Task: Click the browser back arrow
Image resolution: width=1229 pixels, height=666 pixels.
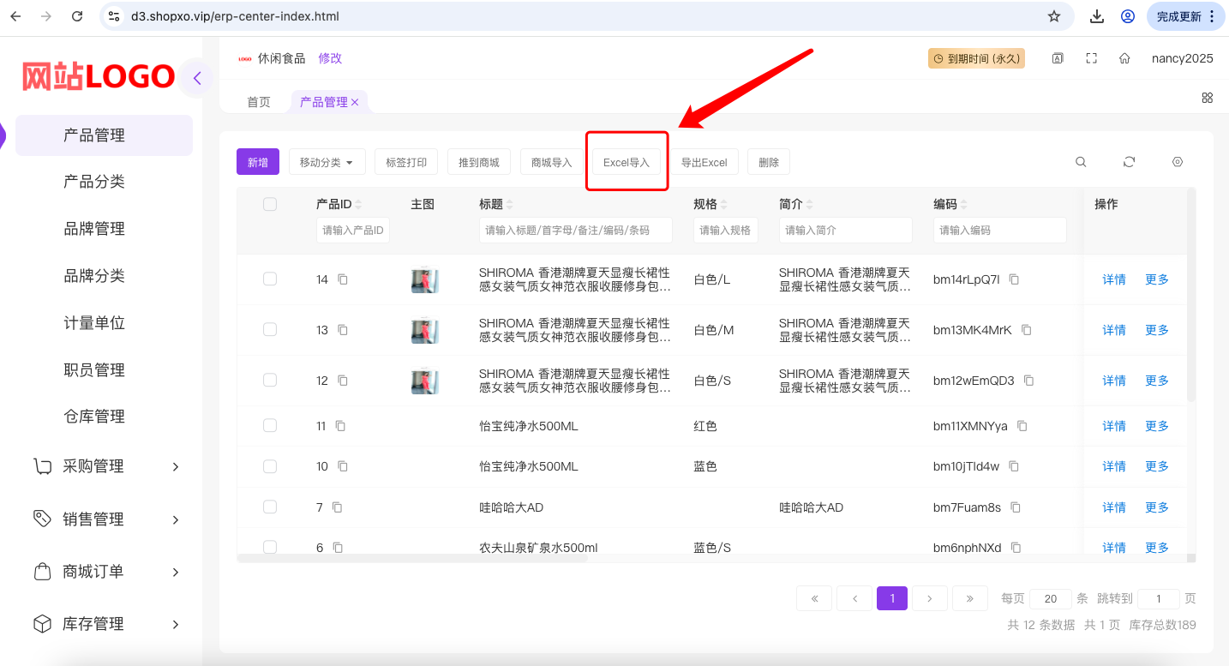Action: tap(15, 16)
